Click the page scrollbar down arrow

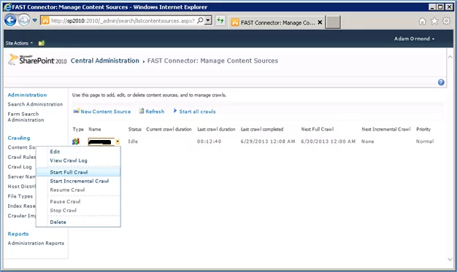click(450, 259)
